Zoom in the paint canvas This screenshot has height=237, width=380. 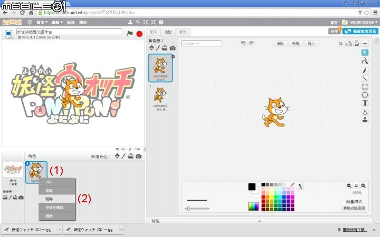point(363,185)
